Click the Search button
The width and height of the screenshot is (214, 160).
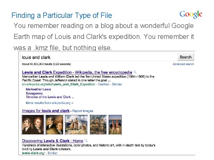tap(186, 57)
